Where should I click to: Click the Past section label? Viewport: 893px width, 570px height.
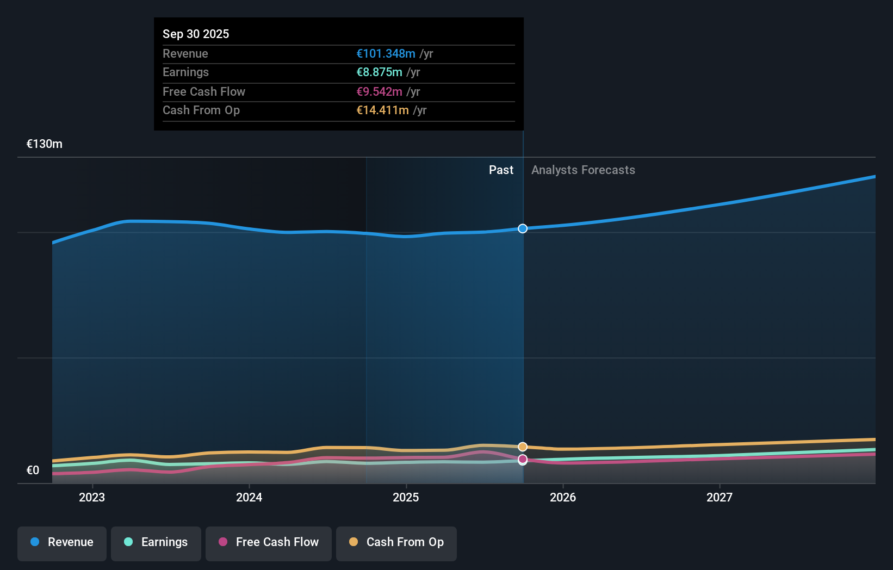point(501,170)
